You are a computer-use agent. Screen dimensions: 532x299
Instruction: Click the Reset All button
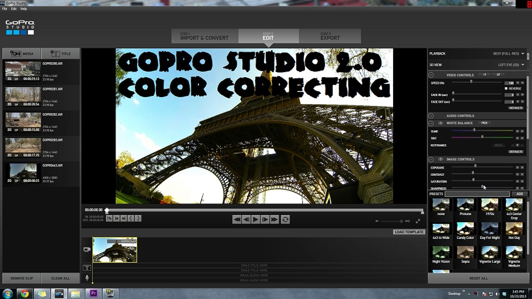[x=478, y=278]
